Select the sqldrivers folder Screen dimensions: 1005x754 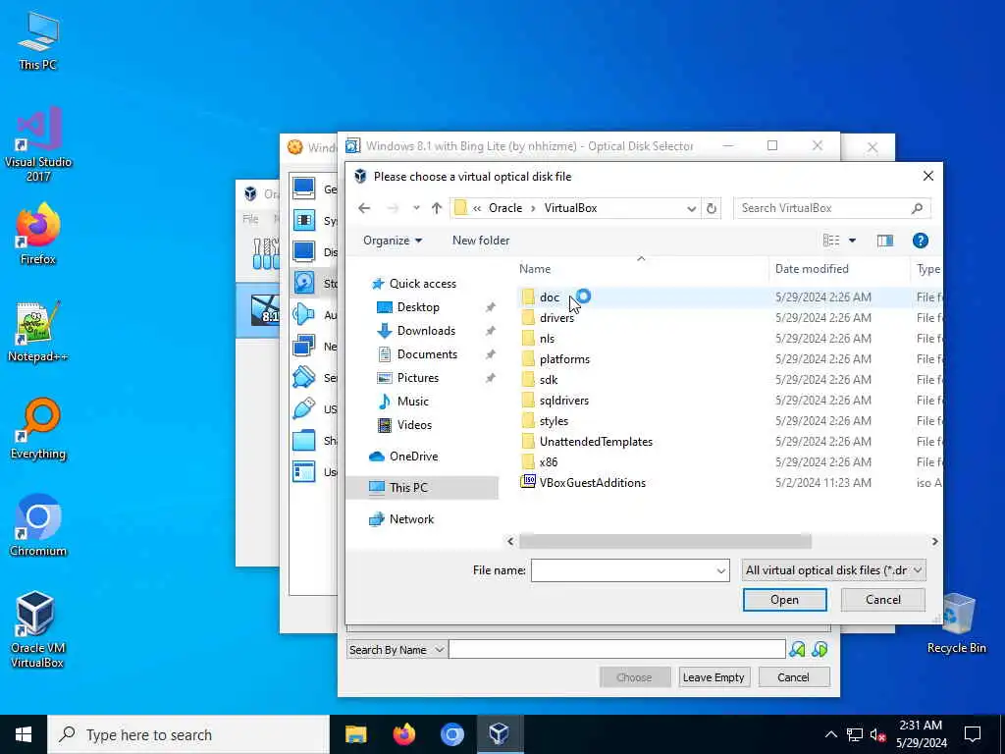[x=563, y=401]
